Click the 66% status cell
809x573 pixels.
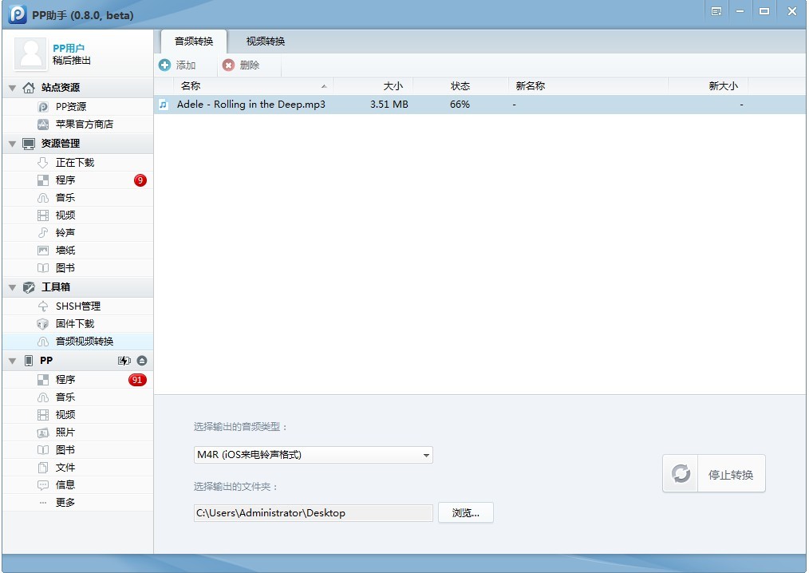(460, 105)
